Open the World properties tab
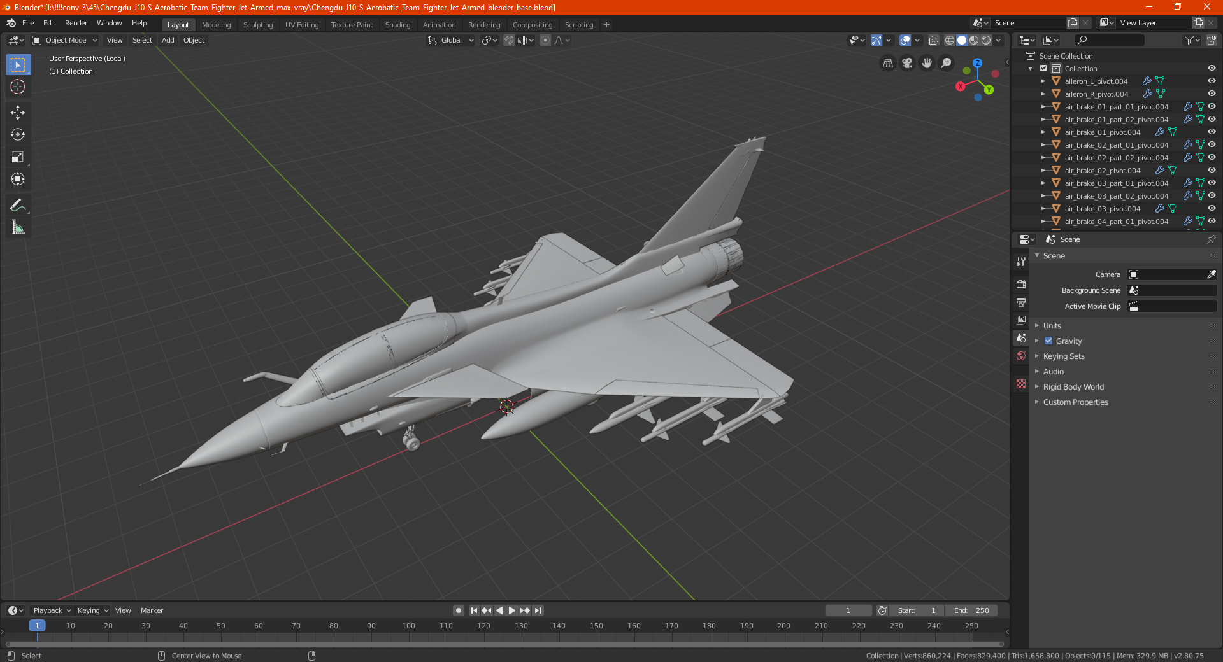Image resolution: width=1223 pixels, height=662 pixels. click(x=1021, y=356)
